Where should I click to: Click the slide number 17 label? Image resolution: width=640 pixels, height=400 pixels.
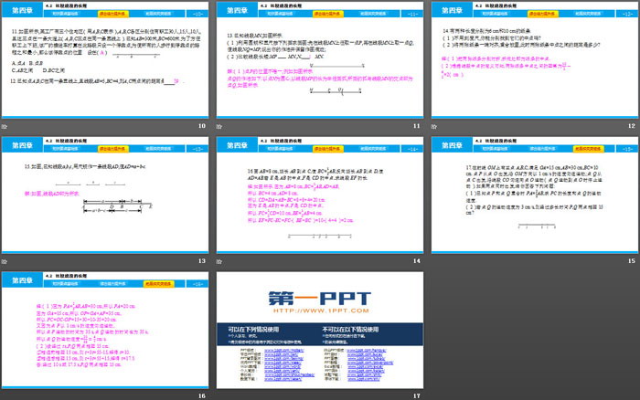point(416,395)
